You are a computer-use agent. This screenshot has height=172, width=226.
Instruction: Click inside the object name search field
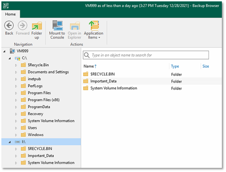click(x=146, y=55)
